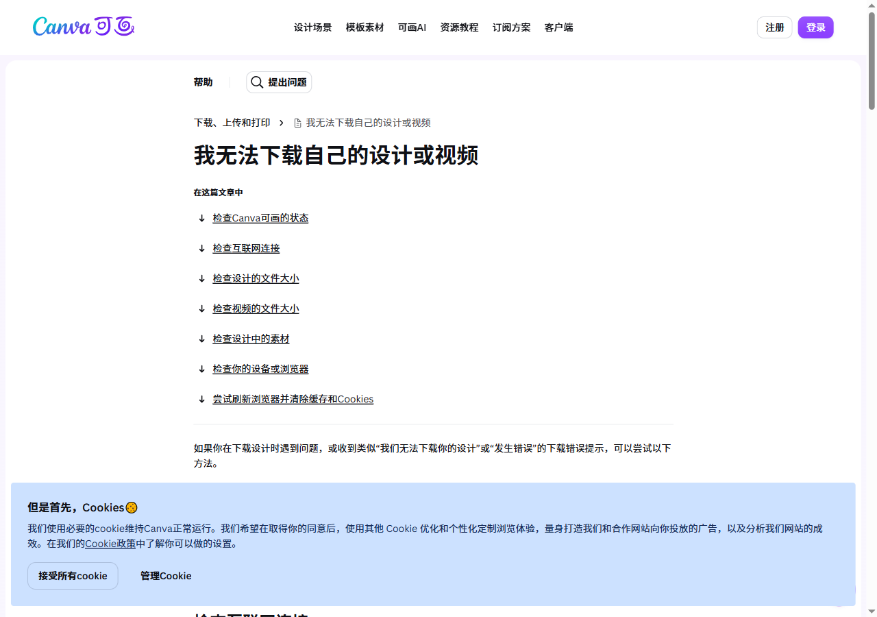Screen dimensions: 877x617
Task: Click the down arrow beside 尝试刷新浏览器并清除缓存和Cookies
Action: [201, 399]
